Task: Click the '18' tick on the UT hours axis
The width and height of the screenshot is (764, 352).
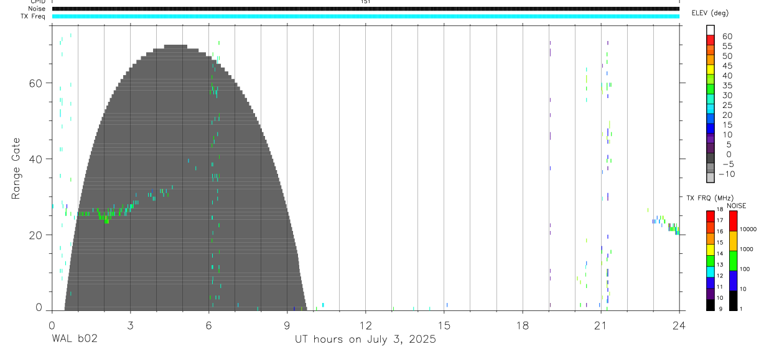Action: click(x=522, y=325)
